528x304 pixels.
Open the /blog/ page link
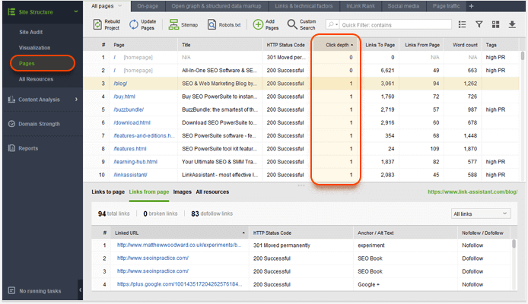tap(120, 84)
